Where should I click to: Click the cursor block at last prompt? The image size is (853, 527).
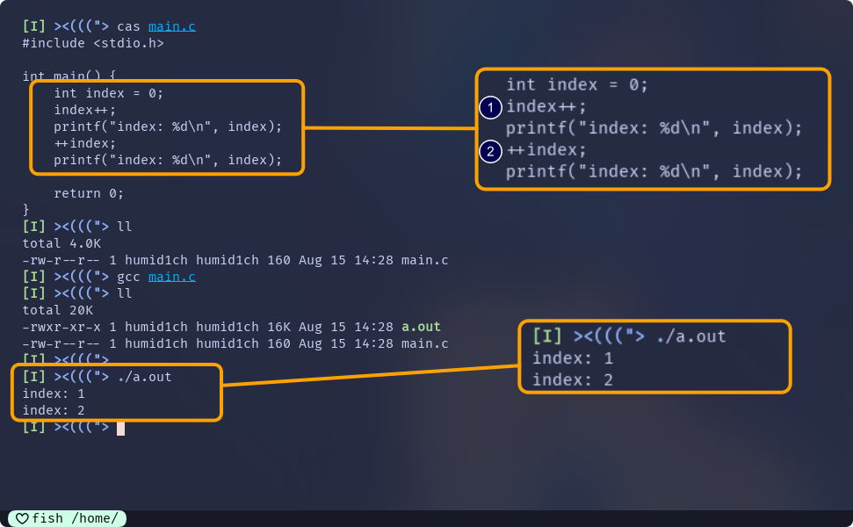(120, 428)
